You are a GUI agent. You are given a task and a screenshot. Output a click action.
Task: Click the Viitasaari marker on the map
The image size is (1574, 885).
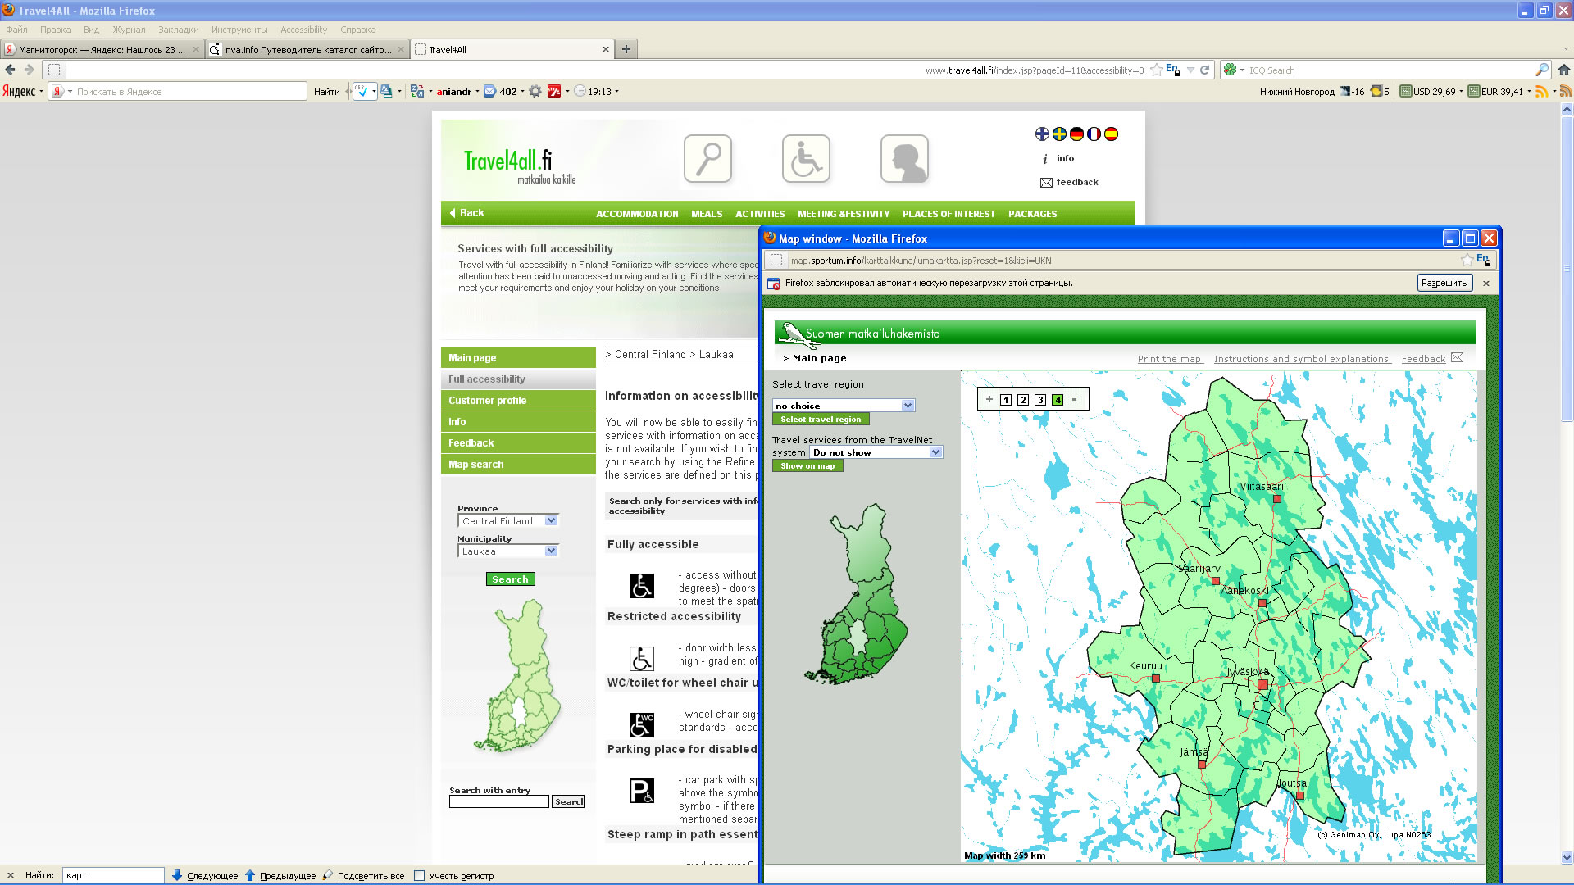(x=1276, y=499)
